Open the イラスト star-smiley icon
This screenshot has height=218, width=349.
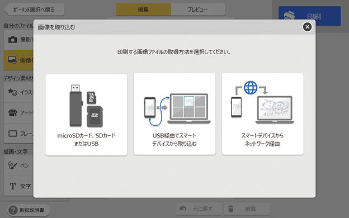pos(12,92)
